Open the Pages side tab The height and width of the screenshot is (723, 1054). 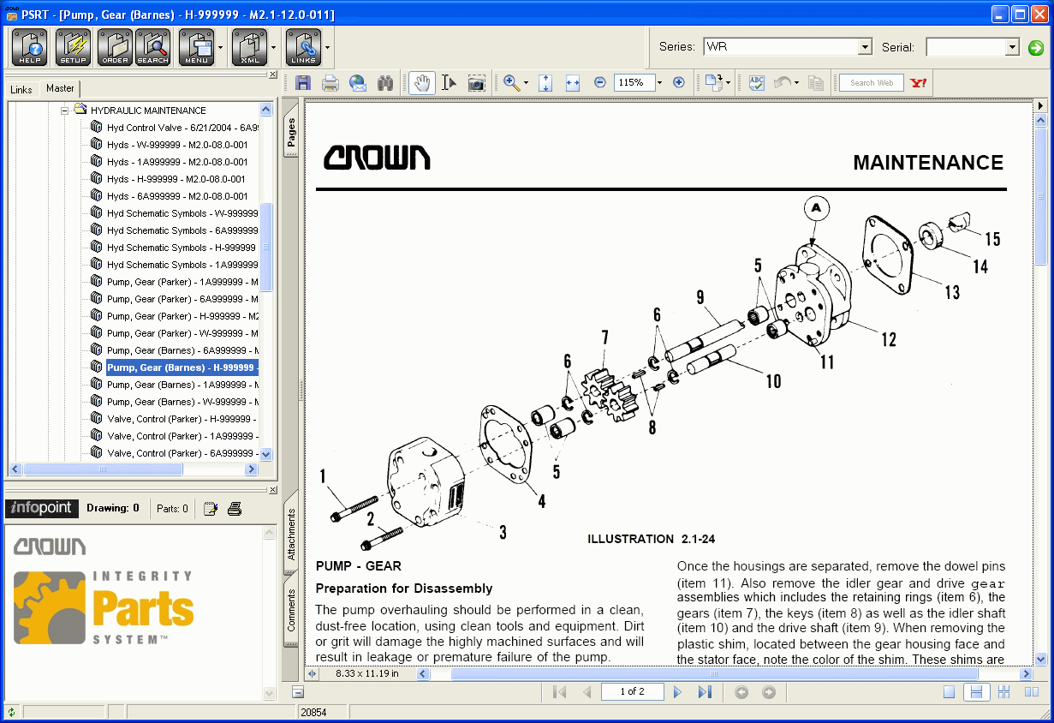coord(291,133)
